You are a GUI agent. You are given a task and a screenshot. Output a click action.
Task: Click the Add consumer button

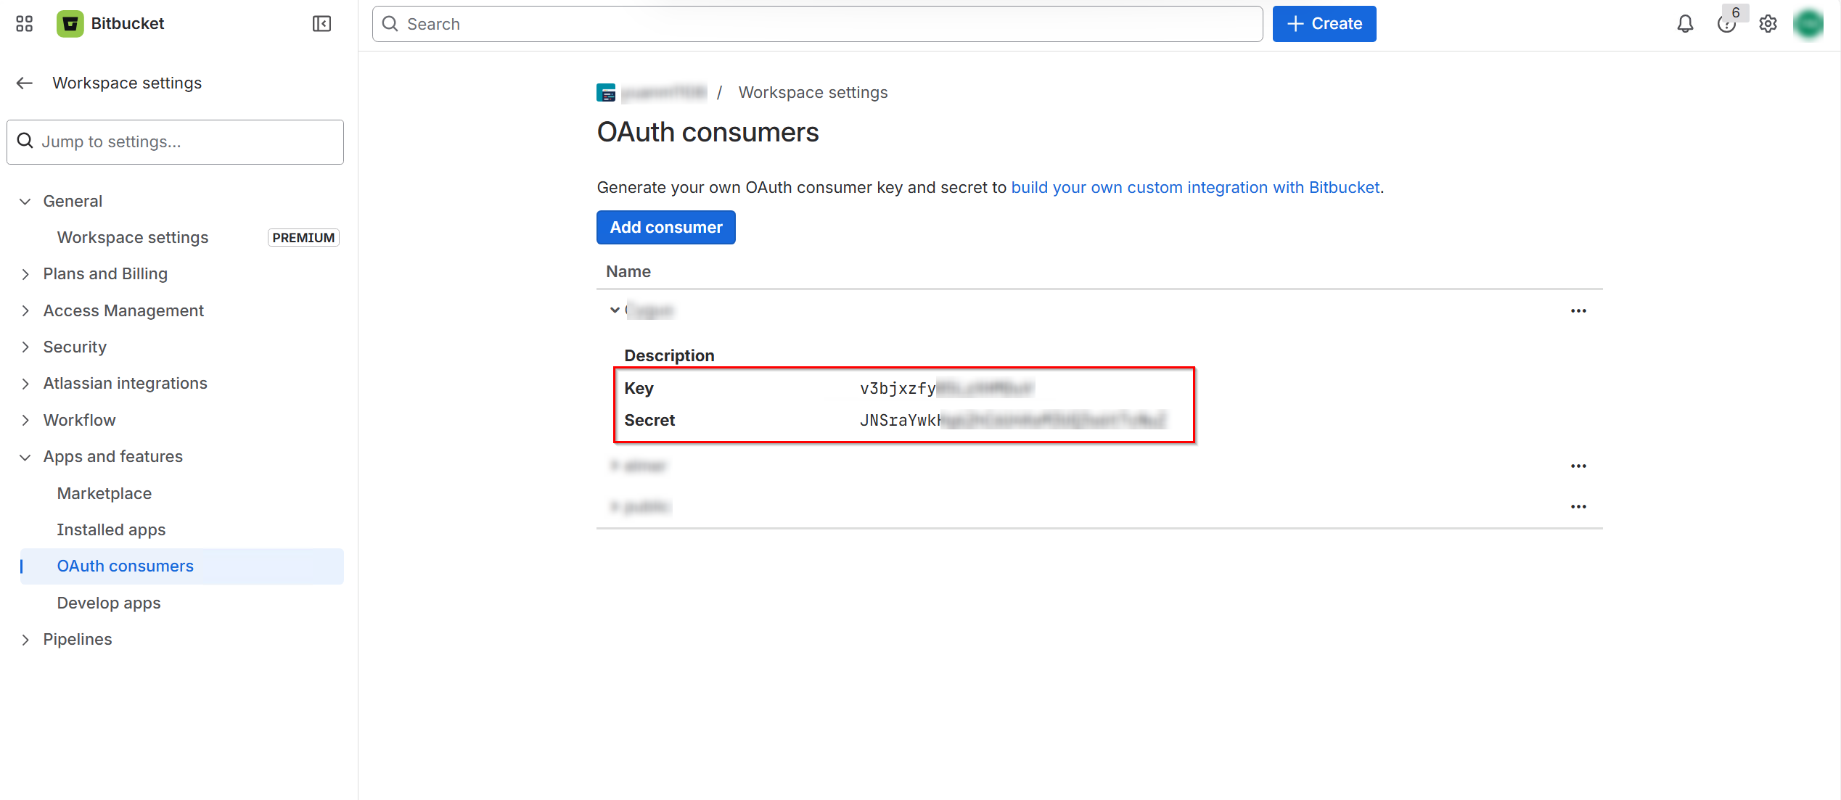click(665, 227)
